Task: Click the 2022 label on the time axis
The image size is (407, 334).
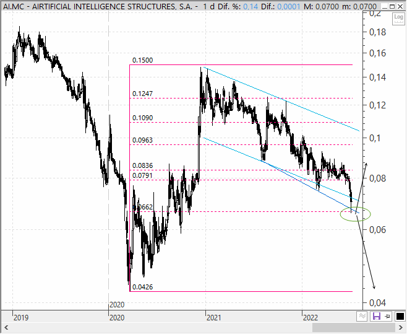Action: click(311, 318)
